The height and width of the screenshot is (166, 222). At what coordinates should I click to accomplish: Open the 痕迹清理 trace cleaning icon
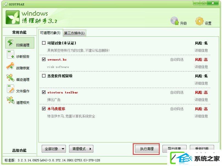click(x=10, y=78)
